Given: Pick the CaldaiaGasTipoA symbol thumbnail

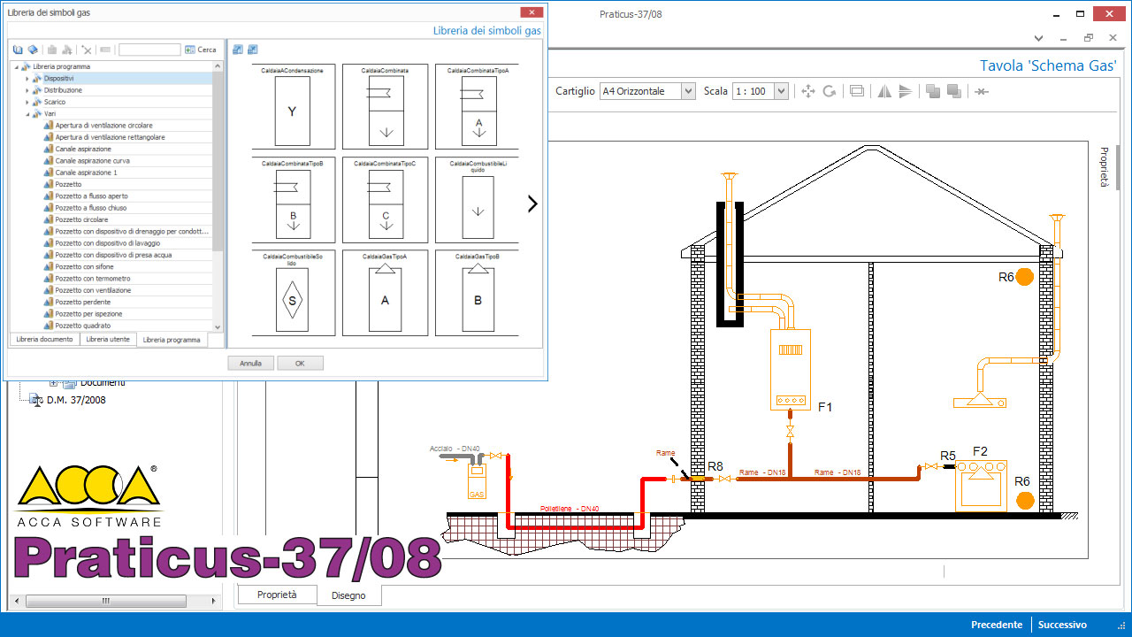Looking at the screenshot, I should (385, 293).
